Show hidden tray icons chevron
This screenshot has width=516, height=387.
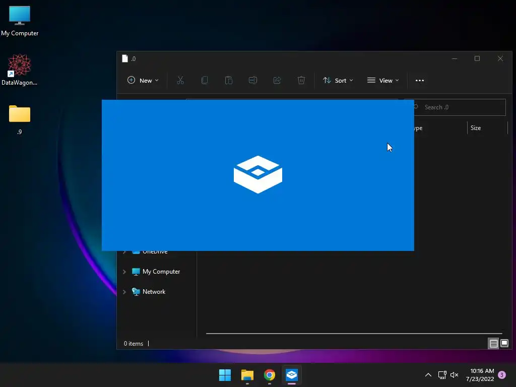click(x=428, y=375)
